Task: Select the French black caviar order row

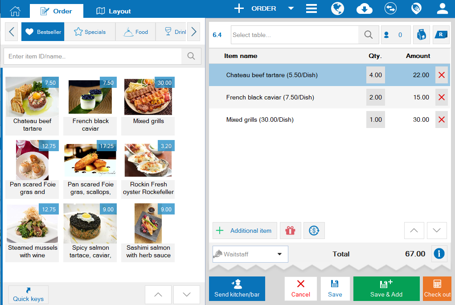Action: [x=329, y=97]
